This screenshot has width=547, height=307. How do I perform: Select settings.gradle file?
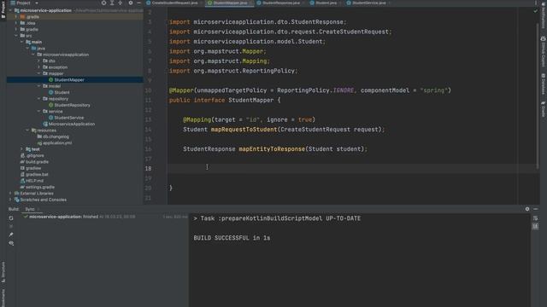click(38, 187)
